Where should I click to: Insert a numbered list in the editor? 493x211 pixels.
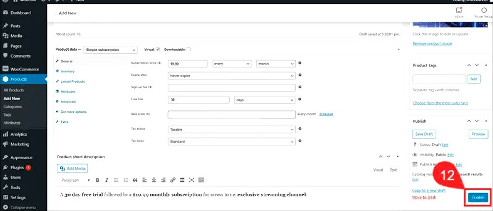pos(126,180)
